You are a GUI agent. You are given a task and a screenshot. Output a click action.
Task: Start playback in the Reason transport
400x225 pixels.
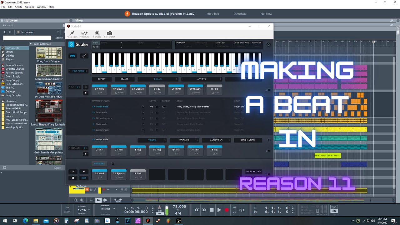(219, 210)
